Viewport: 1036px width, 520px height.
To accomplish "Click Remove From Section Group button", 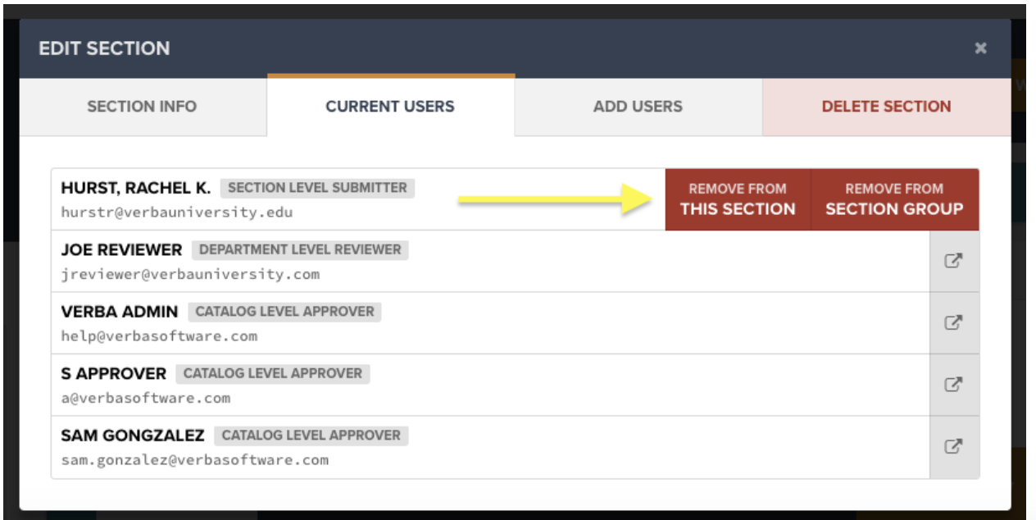I will (894, 199).
